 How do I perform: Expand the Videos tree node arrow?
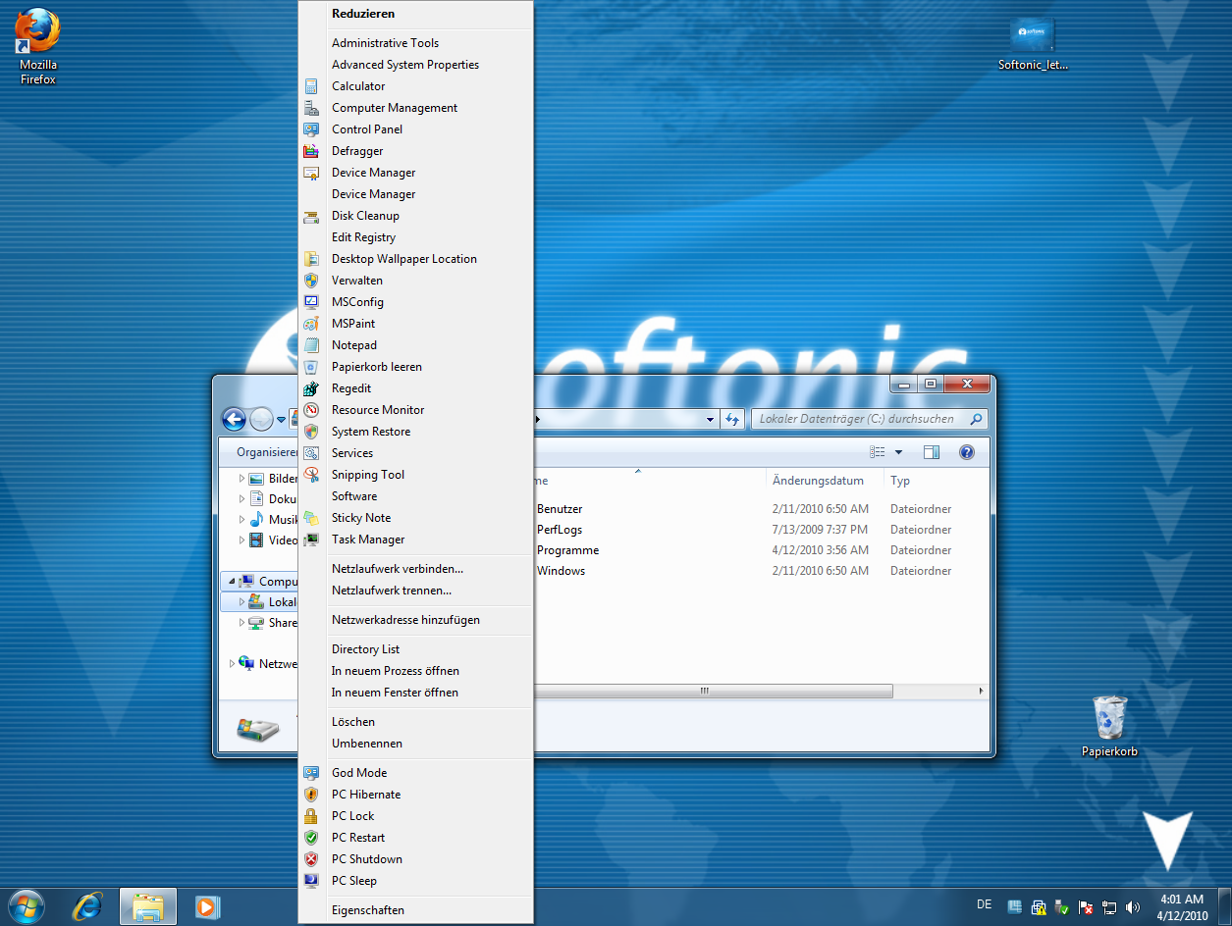242,540
